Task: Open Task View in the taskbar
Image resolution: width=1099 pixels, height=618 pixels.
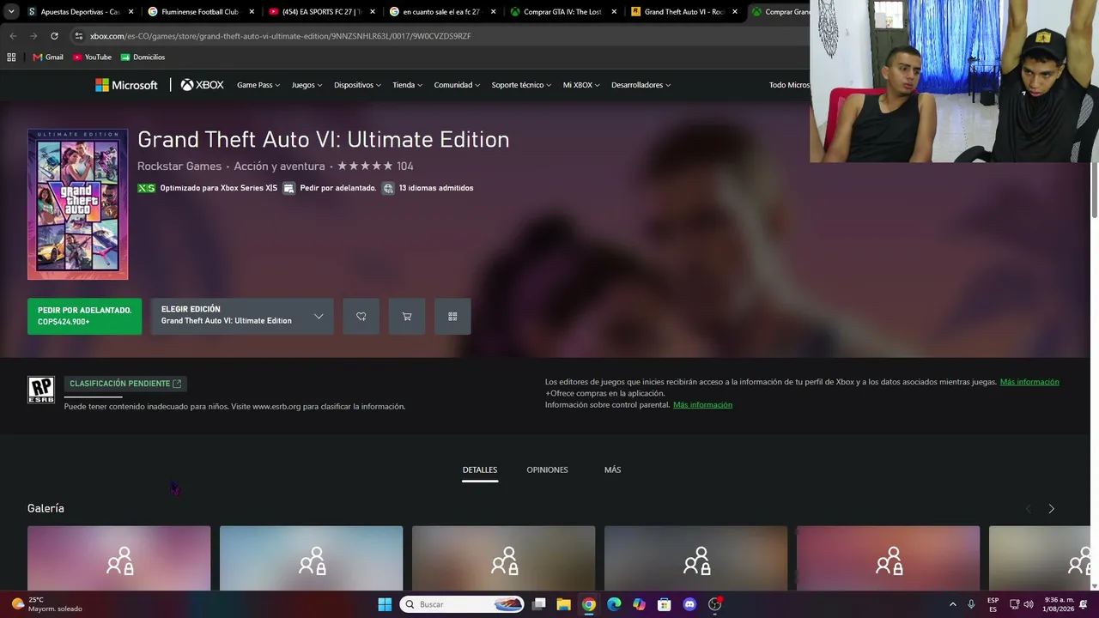Action: [x=539, y=604]
